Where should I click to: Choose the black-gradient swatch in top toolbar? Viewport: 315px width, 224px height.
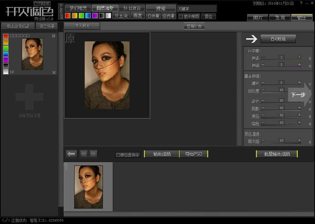101,16
